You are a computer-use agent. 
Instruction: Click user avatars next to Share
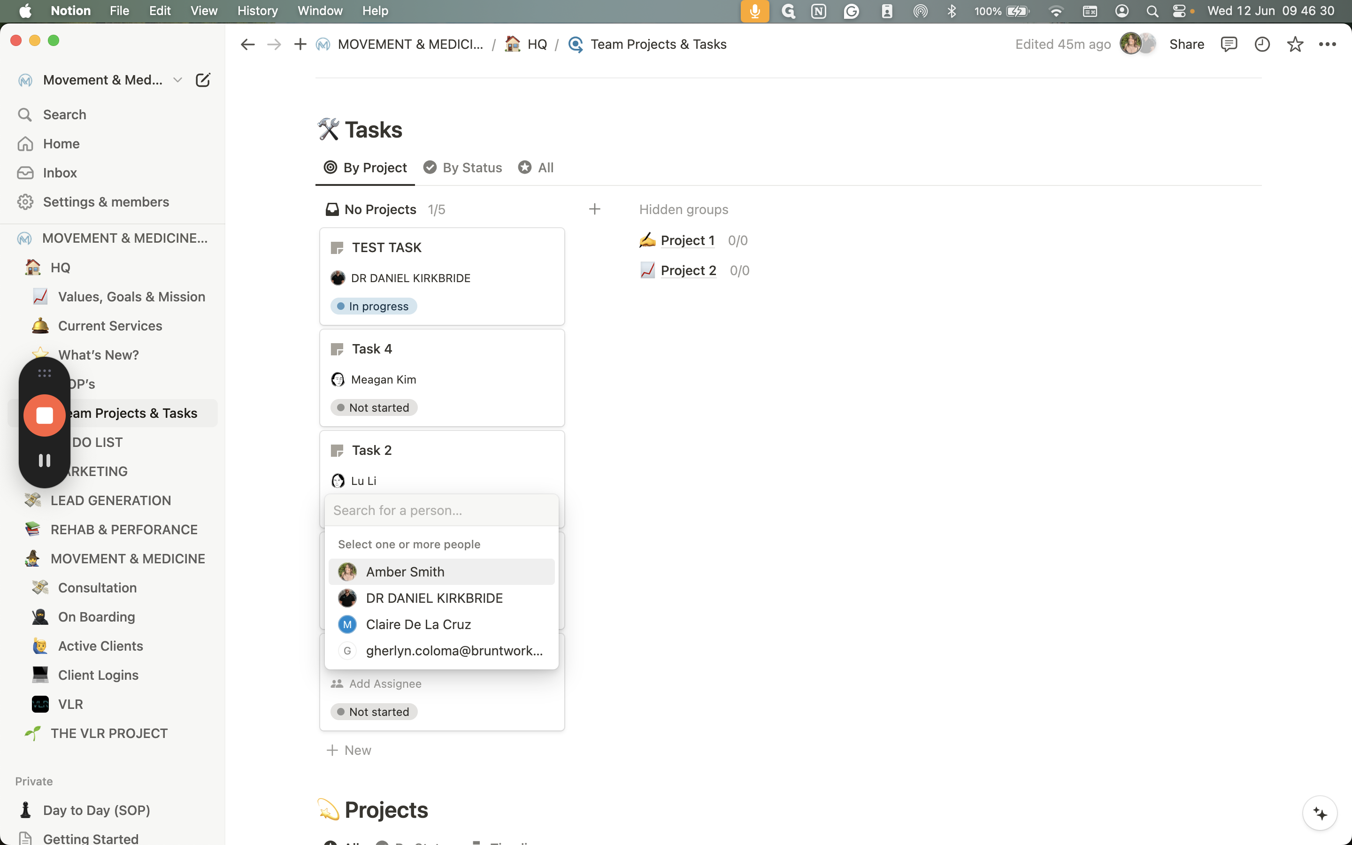1137,44
